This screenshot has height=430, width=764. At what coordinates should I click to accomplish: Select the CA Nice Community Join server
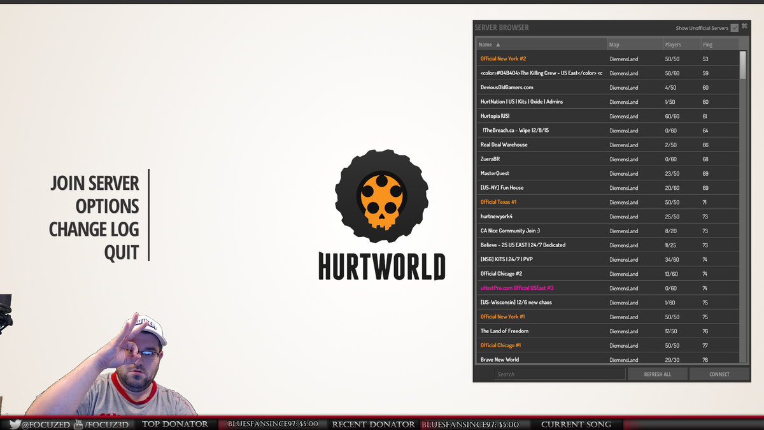[608, 231]
